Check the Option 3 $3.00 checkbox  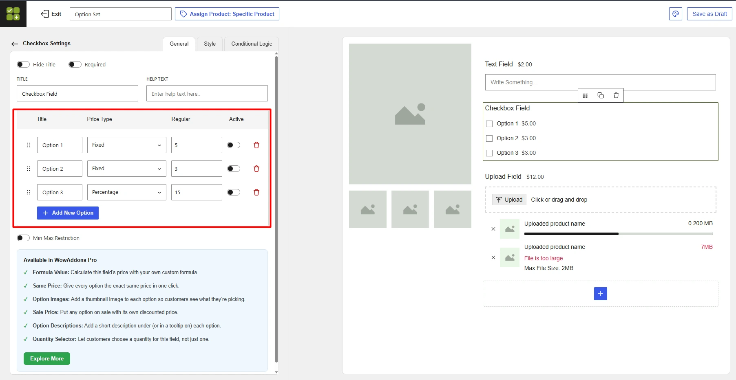489,153
